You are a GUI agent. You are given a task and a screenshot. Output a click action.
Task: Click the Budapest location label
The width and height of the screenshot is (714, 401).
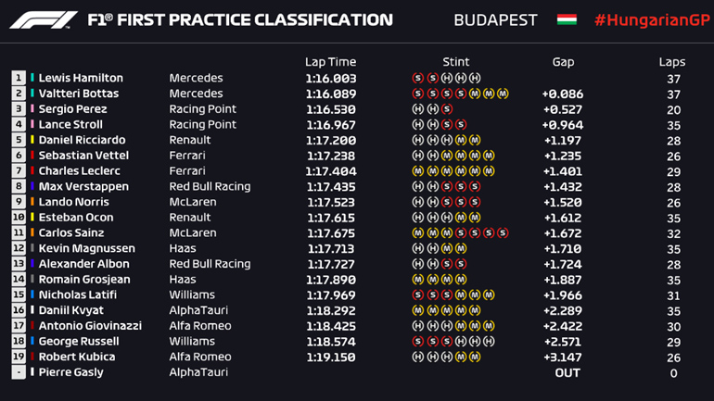pos(496,19)
